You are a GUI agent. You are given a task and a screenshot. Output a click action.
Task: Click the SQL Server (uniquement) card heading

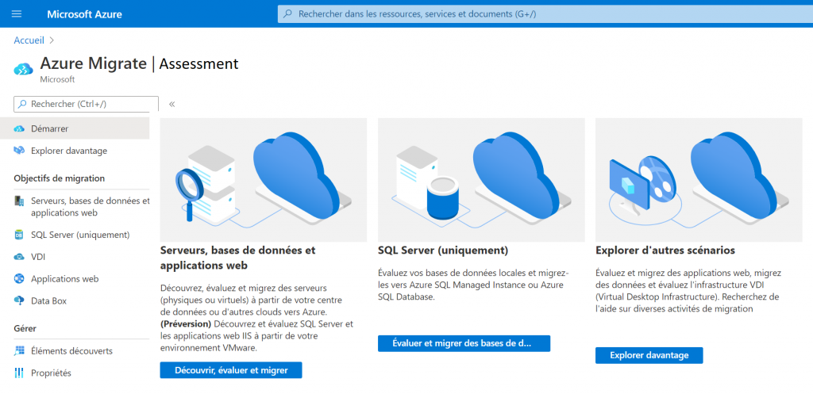coord(443,251)
